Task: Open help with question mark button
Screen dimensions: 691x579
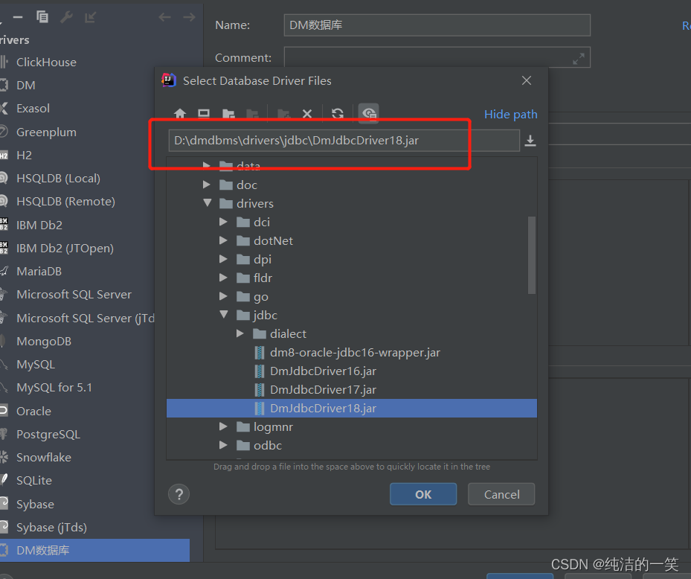Action: 179,494
